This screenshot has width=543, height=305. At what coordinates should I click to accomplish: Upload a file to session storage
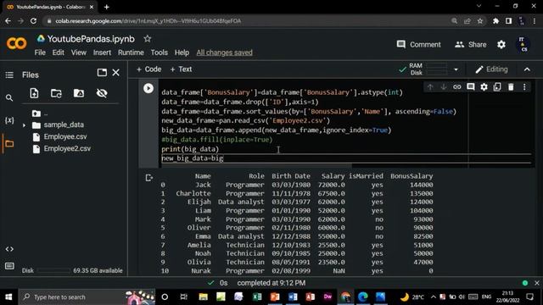click(x=34, y=93)
